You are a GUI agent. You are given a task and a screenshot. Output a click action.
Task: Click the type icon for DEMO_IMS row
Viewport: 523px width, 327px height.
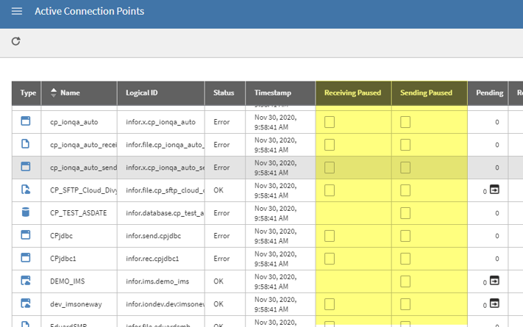click(x=26, y=281)
